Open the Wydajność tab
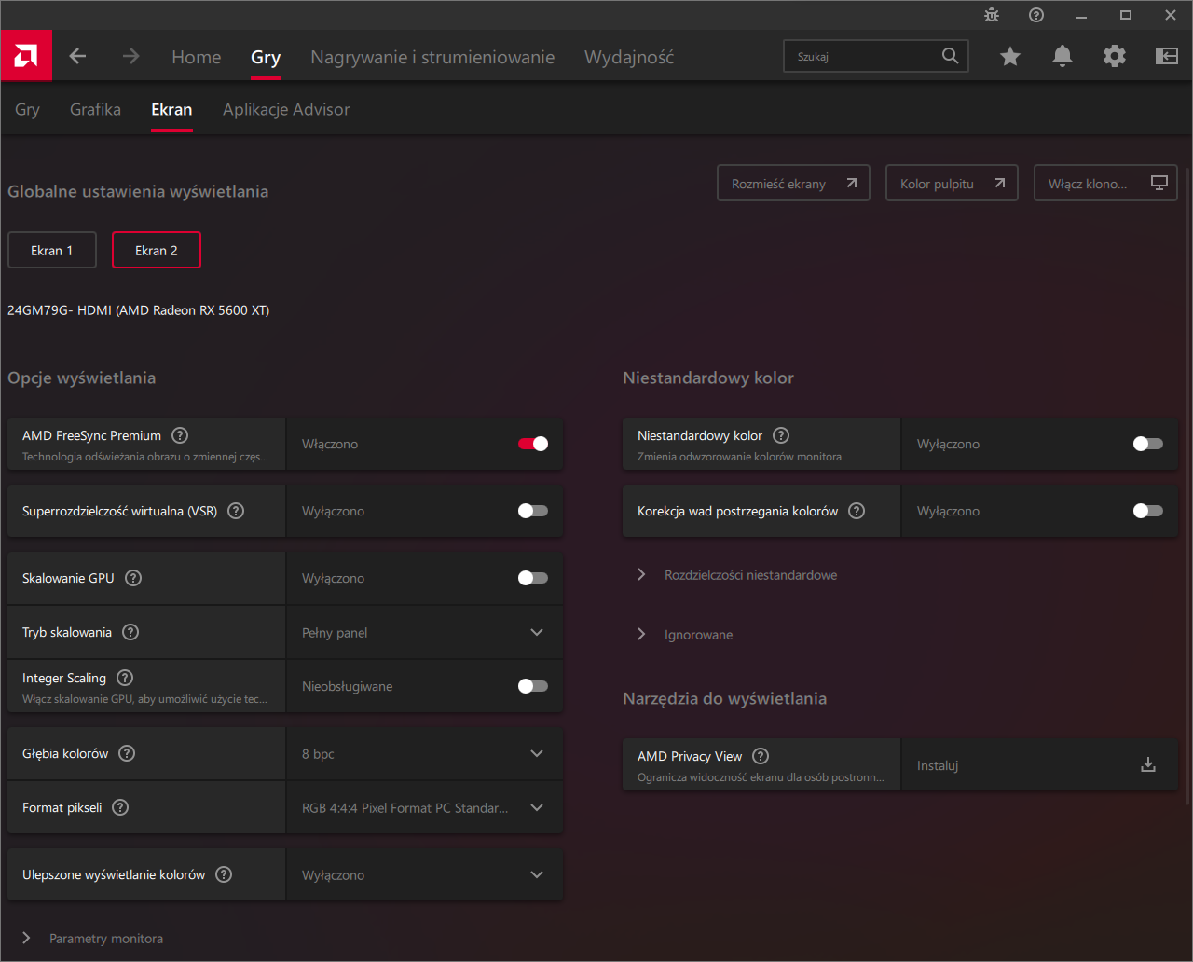The height and width of the screenshot is (962, 1193). [x=629, y=57]
